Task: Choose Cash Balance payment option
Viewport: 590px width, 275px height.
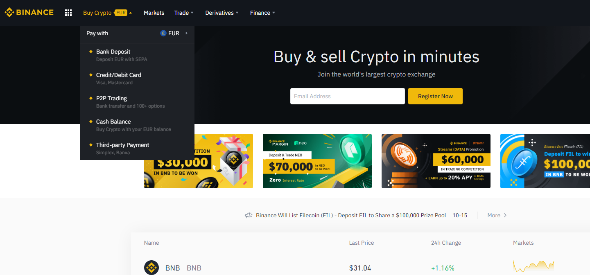Action: point(137,125)
